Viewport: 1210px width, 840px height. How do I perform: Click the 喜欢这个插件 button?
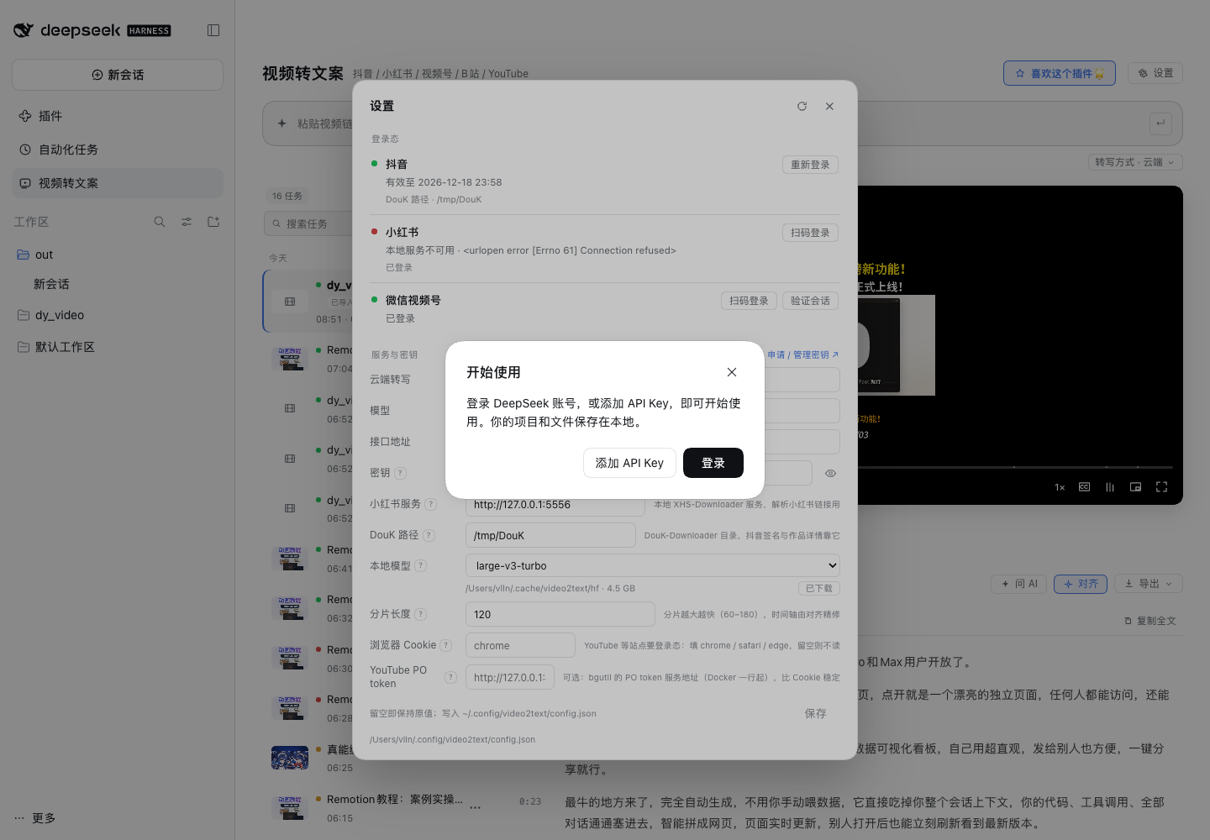[x=1060, y=73]
